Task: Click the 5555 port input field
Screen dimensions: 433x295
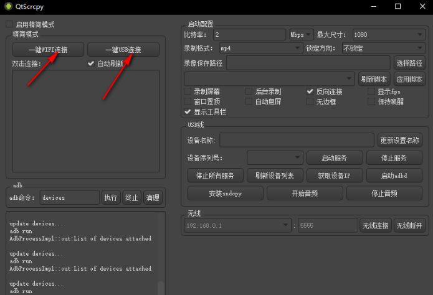Action: [328, 226]
